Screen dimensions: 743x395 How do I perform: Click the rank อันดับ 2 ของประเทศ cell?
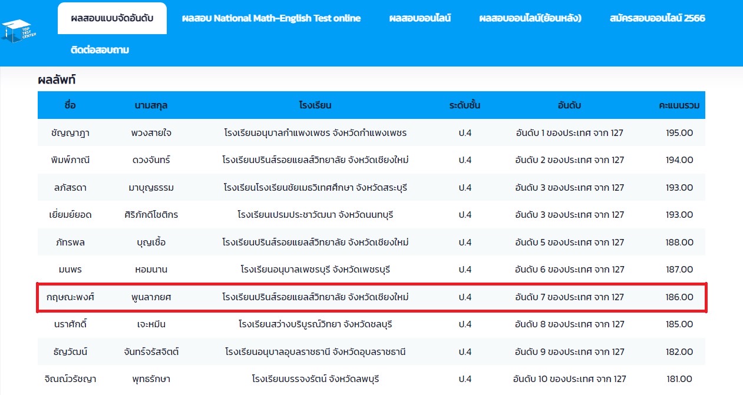[x=569, y=160]
